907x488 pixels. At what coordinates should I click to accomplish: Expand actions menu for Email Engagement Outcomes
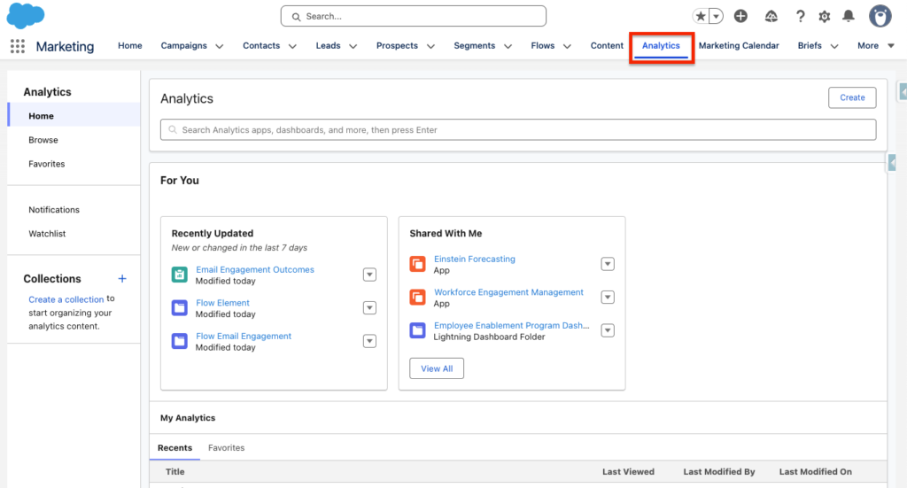pyautogui.click(x=369, y=275)
